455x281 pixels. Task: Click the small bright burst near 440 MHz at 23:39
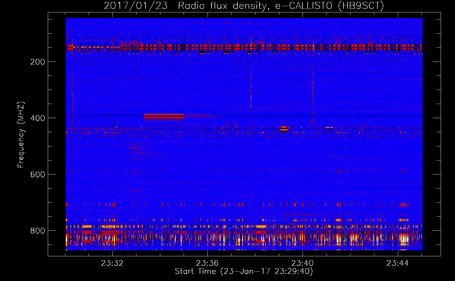[x=284, y=129]
